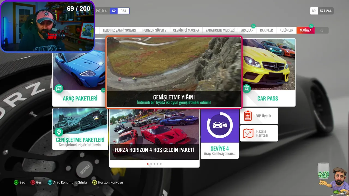
Task: Click the 9+ badge on ARAÇLAR tab
Action: [253, 26]
